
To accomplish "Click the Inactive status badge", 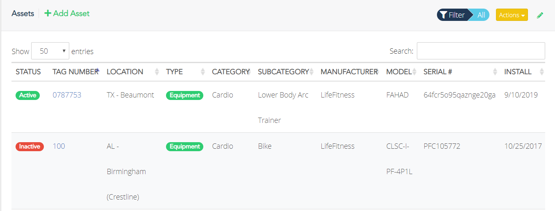I will click(30, 146).
